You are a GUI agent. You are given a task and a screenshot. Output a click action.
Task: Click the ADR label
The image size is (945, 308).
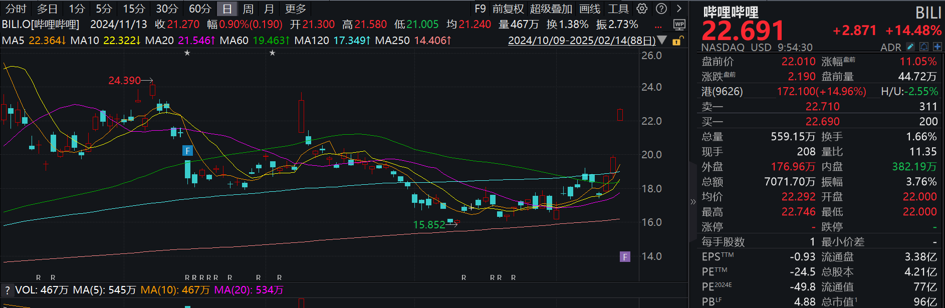(x=891, y=47)
